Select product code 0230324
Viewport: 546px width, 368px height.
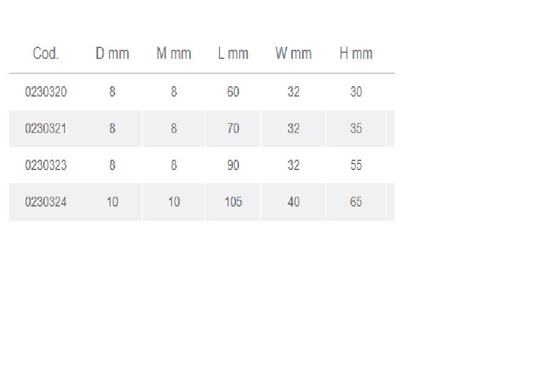[46, 202]
